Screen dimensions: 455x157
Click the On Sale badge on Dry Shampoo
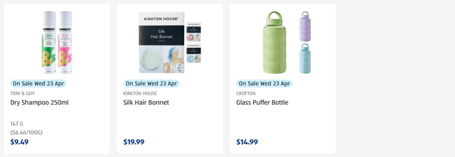click(38, 84)
